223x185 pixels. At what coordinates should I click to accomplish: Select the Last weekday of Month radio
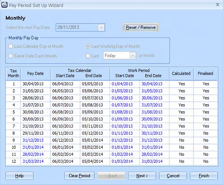click(x=88, y=56)
